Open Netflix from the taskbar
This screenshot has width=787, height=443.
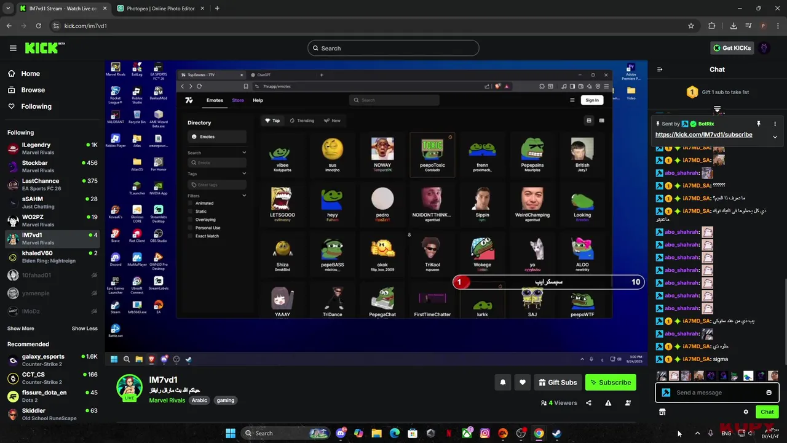(x=449, y=433)
